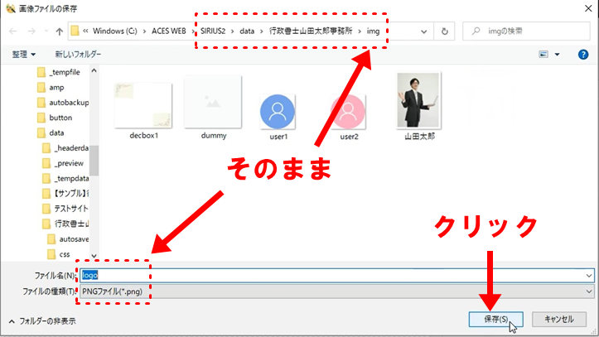Open the address bar path dropdown
Viewport: 599px width, 337px height.
coord(424,31)
